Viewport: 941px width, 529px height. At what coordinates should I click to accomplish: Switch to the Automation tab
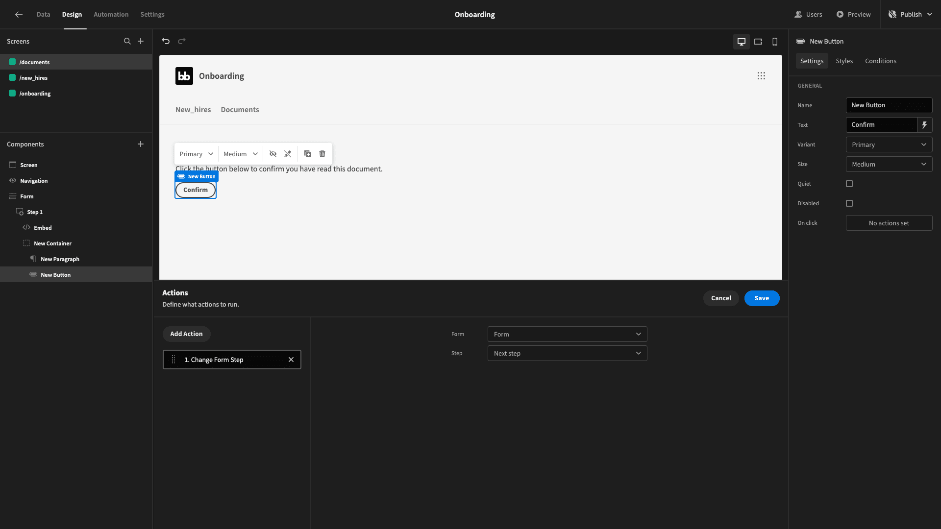point(111,15)
